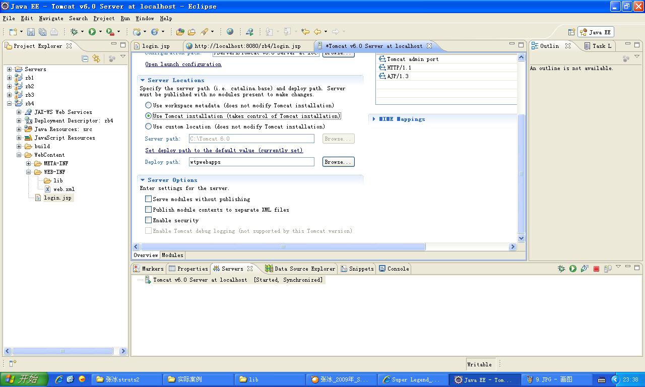Expand the MIME Mappings section

[374, 119]
